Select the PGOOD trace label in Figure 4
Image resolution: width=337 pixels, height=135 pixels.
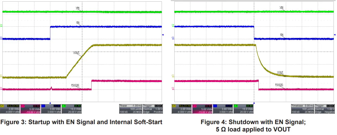[x=279, y=85]
